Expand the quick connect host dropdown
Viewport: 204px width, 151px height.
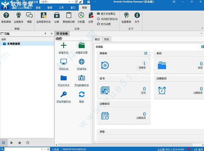tap(69, 2)
